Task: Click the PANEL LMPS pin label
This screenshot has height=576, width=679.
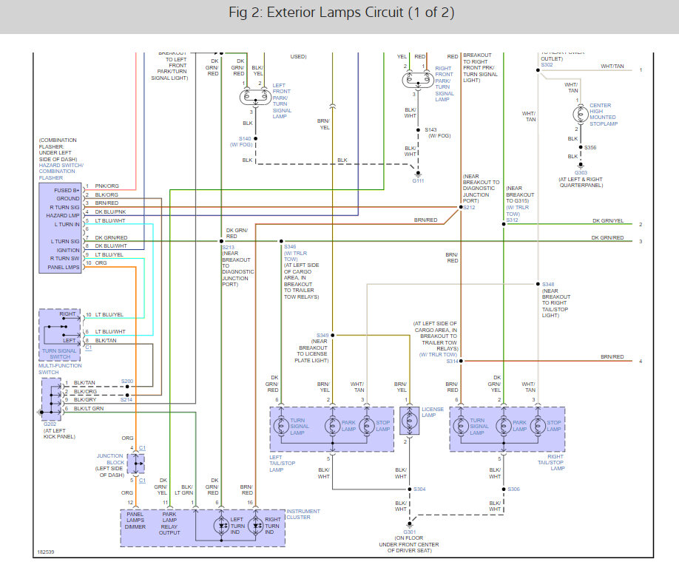Action: point(64,267)
